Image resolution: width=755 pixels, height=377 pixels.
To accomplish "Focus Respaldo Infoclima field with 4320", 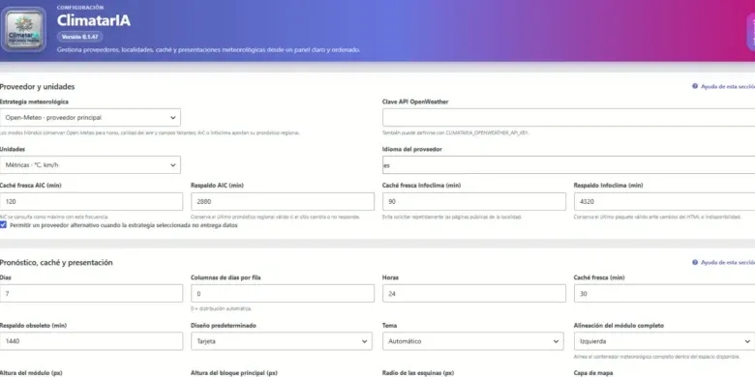I will coord(664,201).
